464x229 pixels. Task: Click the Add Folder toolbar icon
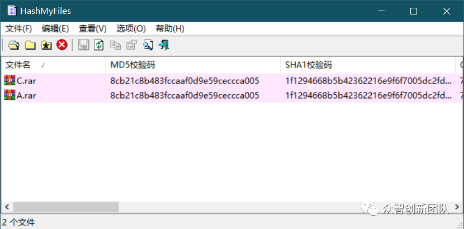pos(30,45)
